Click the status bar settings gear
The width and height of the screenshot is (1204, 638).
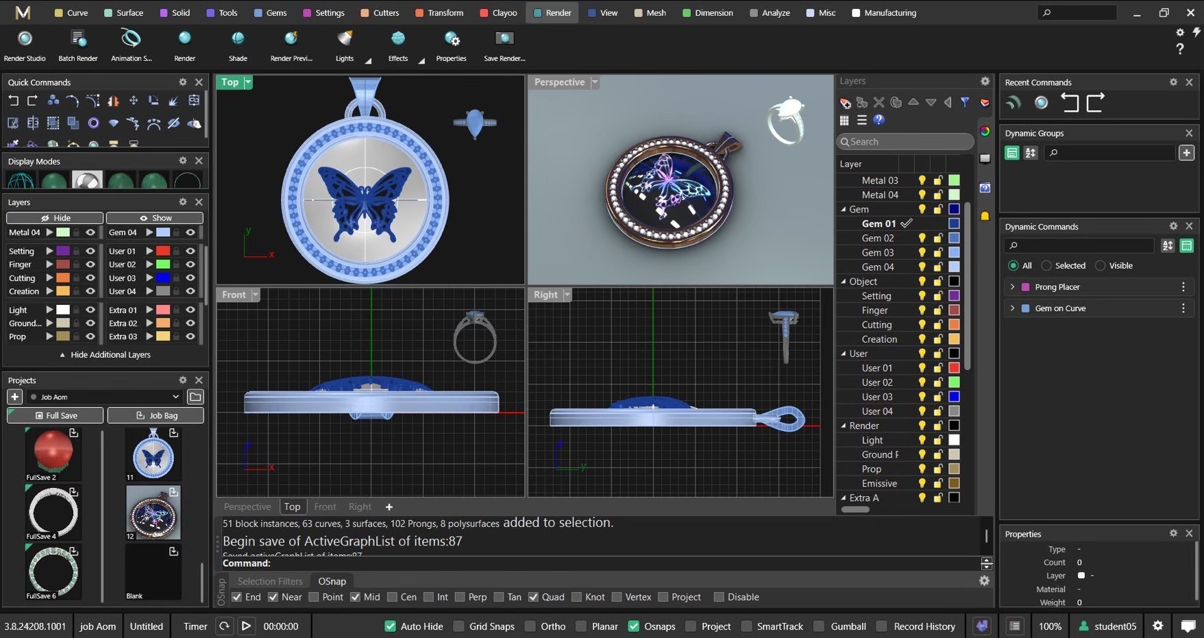point(1158,626)
